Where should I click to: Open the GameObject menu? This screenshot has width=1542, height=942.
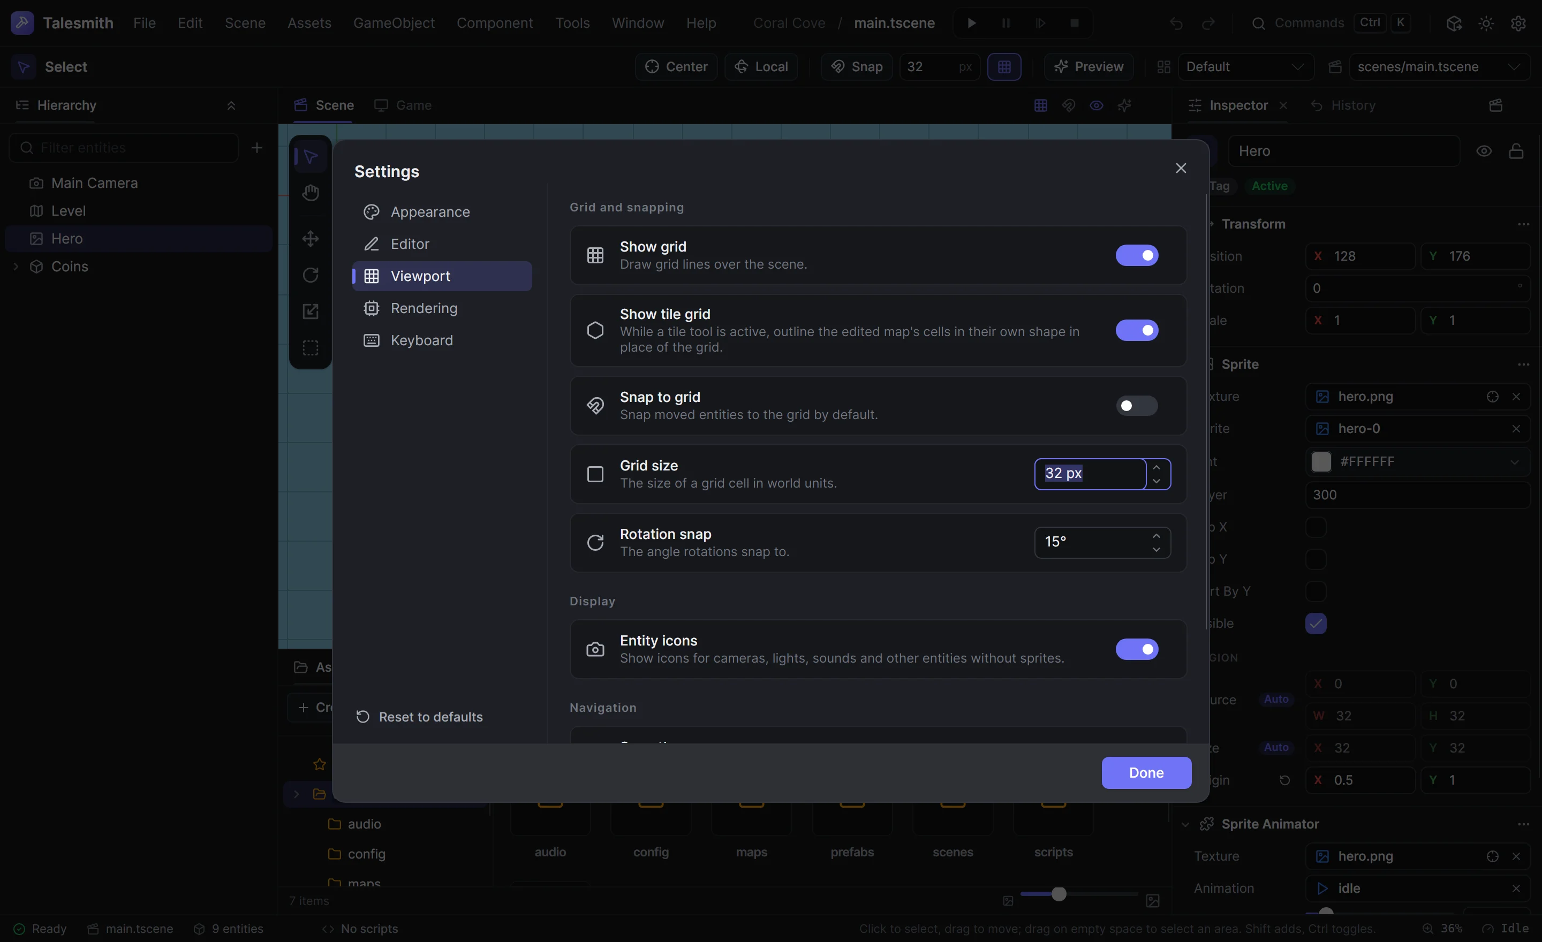394,23
